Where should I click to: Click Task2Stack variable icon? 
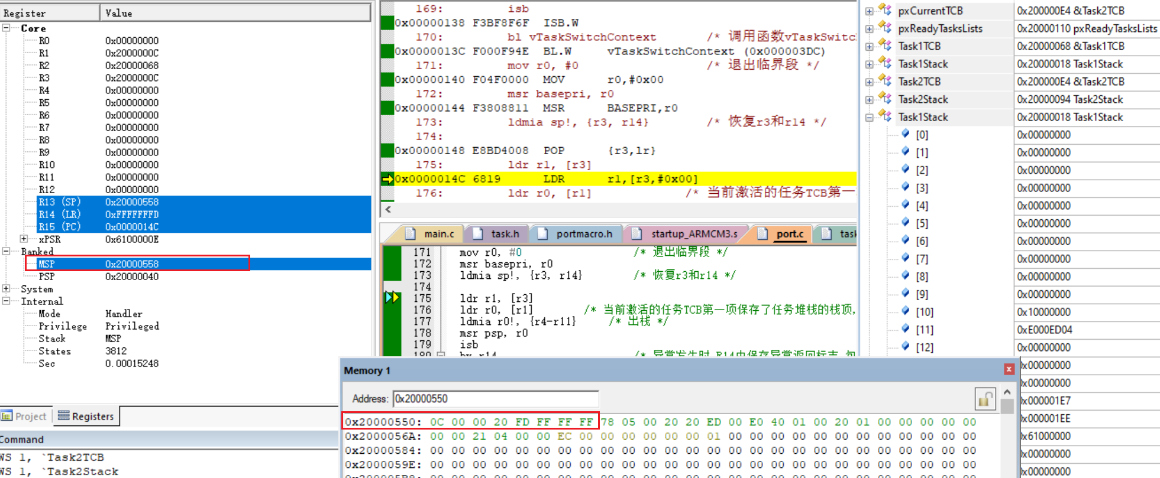point(885,98)
